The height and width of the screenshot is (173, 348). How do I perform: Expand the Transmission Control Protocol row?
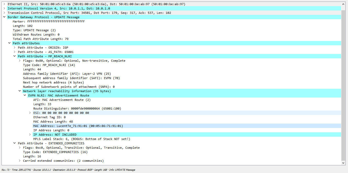(x=4, y=13)
